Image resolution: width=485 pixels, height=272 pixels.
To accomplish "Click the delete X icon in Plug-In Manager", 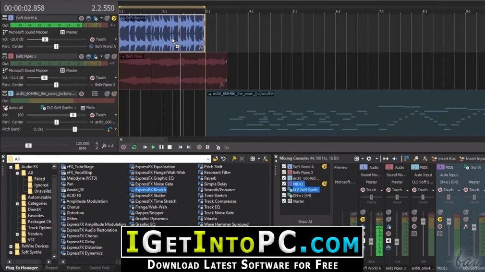I will point(242,159).
